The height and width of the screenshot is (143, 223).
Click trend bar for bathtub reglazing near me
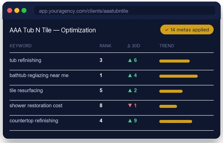(x=178, y=76)
